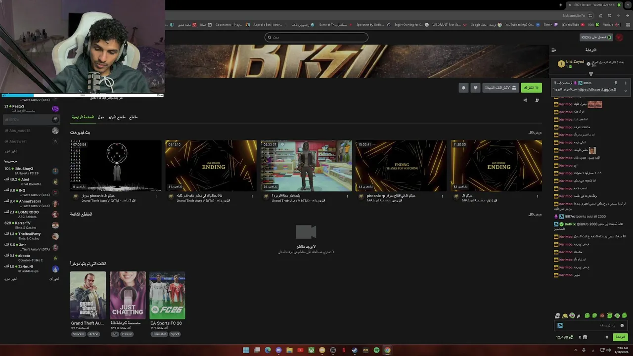633x356 pixels.
Task: Open the 11:20:50 broadcast video
Action: (x=496, y=166)
